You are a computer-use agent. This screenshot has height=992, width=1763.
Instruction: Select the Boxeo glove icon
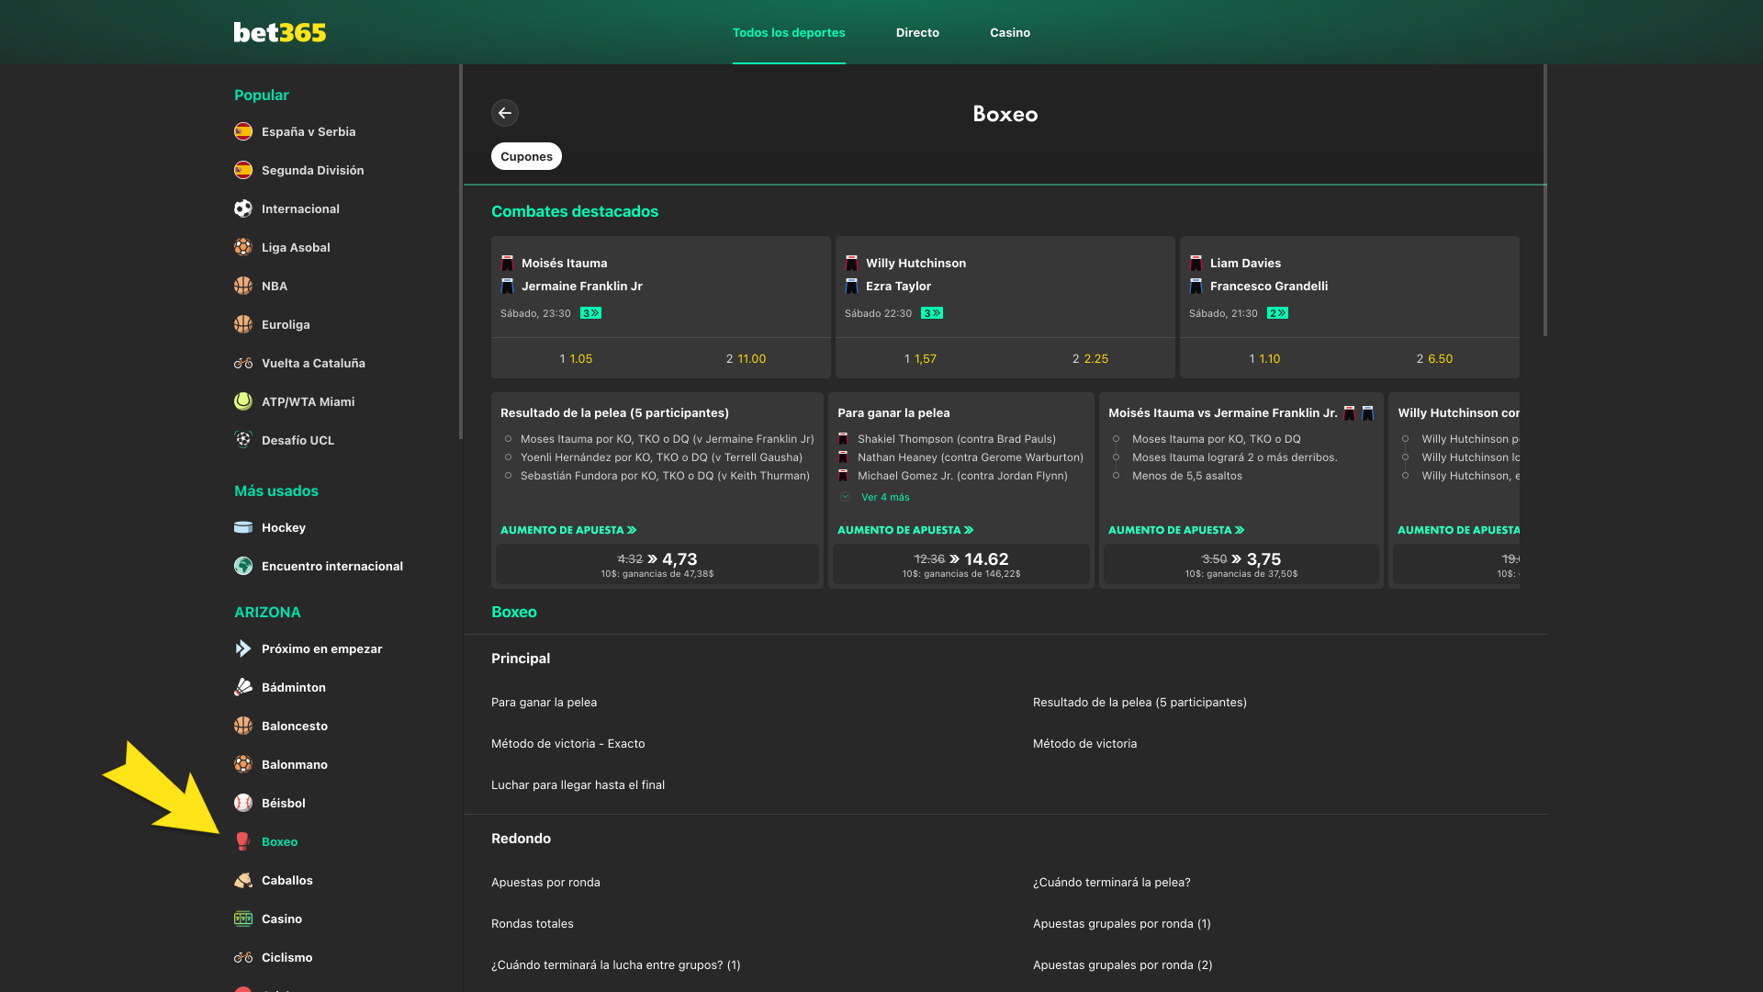[x=243, y=841]
